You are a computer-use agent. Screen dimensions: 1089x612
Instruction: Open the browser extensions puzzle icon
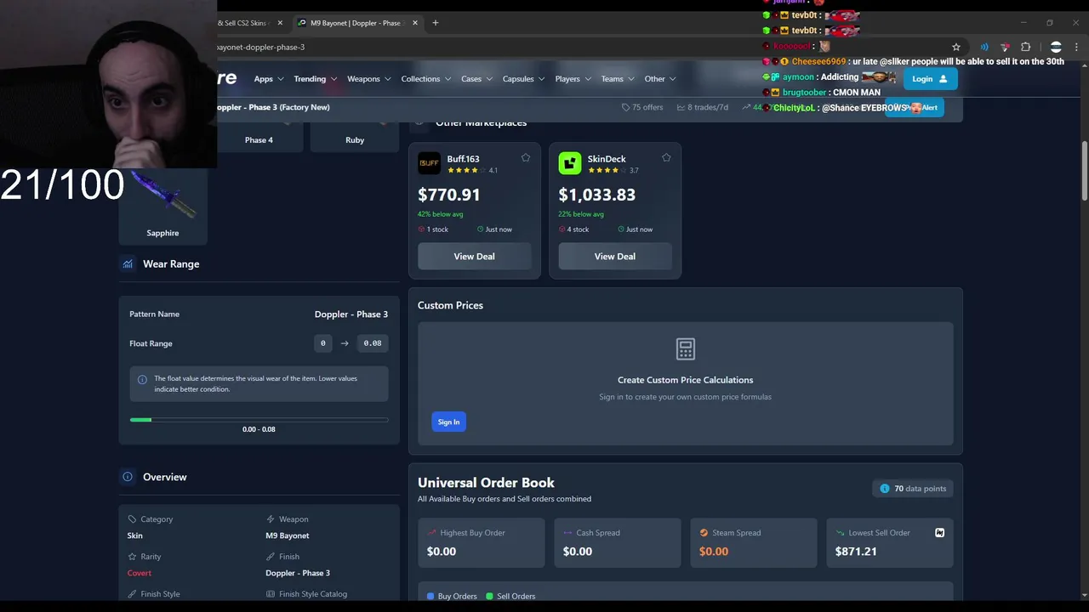pos(1025,47)
